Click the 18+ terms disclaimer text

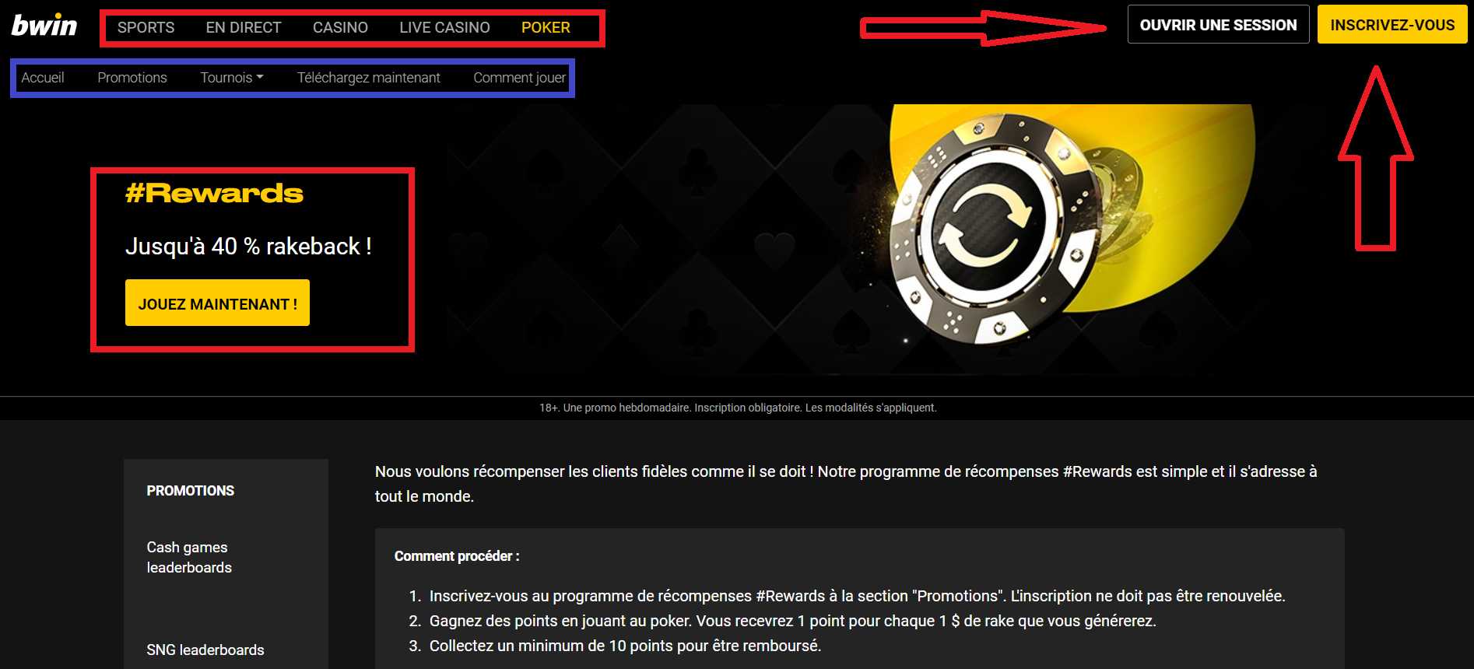(738, 408)
